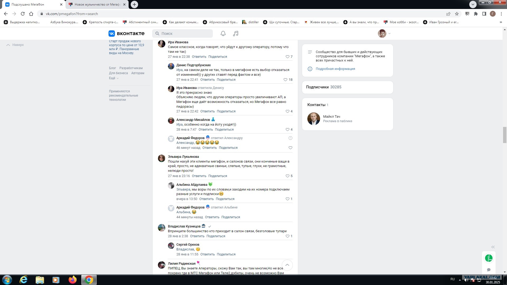Open Windows Explorer folder on taskbar

click(x=40, y=280)
